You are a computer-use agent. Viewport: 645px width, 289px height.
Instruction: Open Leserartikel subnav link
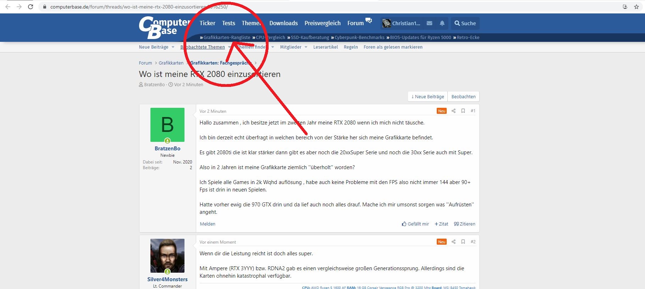point(326,47)
